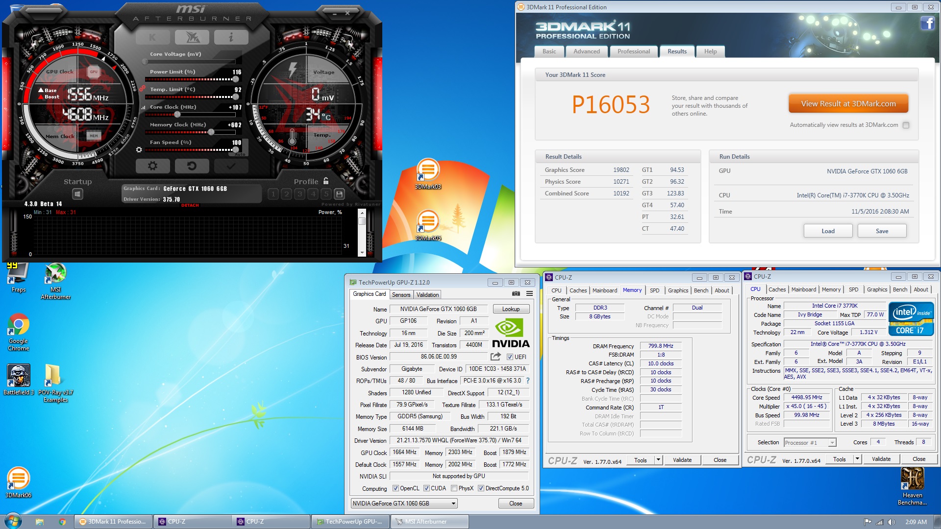Open the 3DMark Help tab
The image size is (941, 529).
(710, 51)
